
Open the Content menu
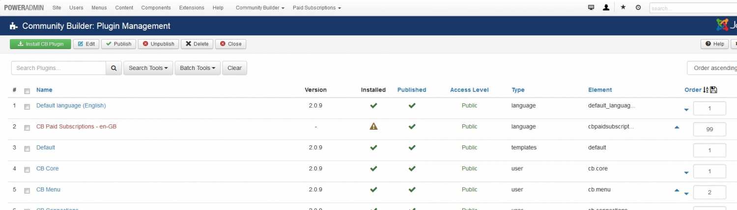click(x=124, y=8)
